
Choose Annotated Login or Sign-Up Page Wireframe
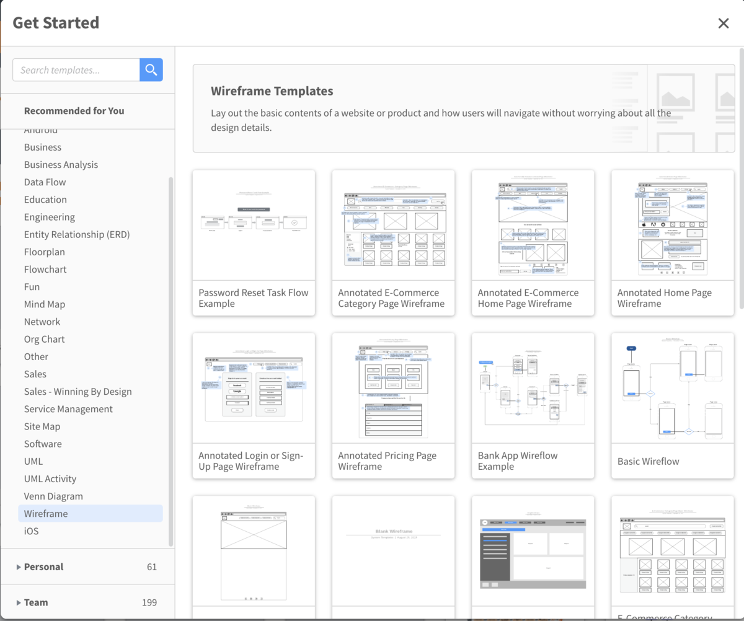coord(254,405)
